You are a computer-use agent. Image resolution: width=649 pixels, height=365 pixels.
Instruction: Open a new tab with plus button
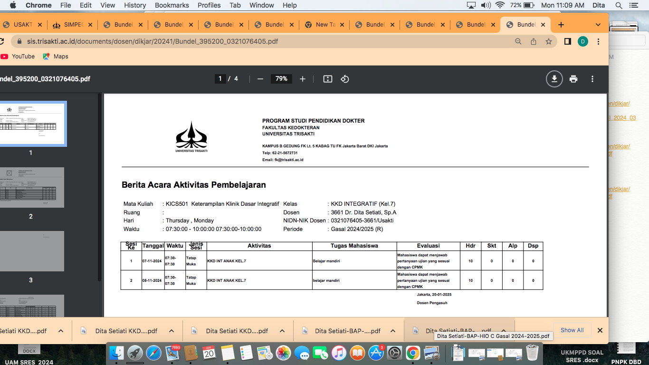click(561, 25)
